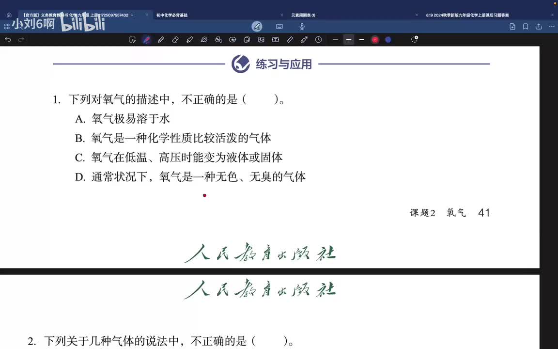Click option D about 无色、无臭的气体
This screenshot has width=558, height=349.
(x=190, y=176)
